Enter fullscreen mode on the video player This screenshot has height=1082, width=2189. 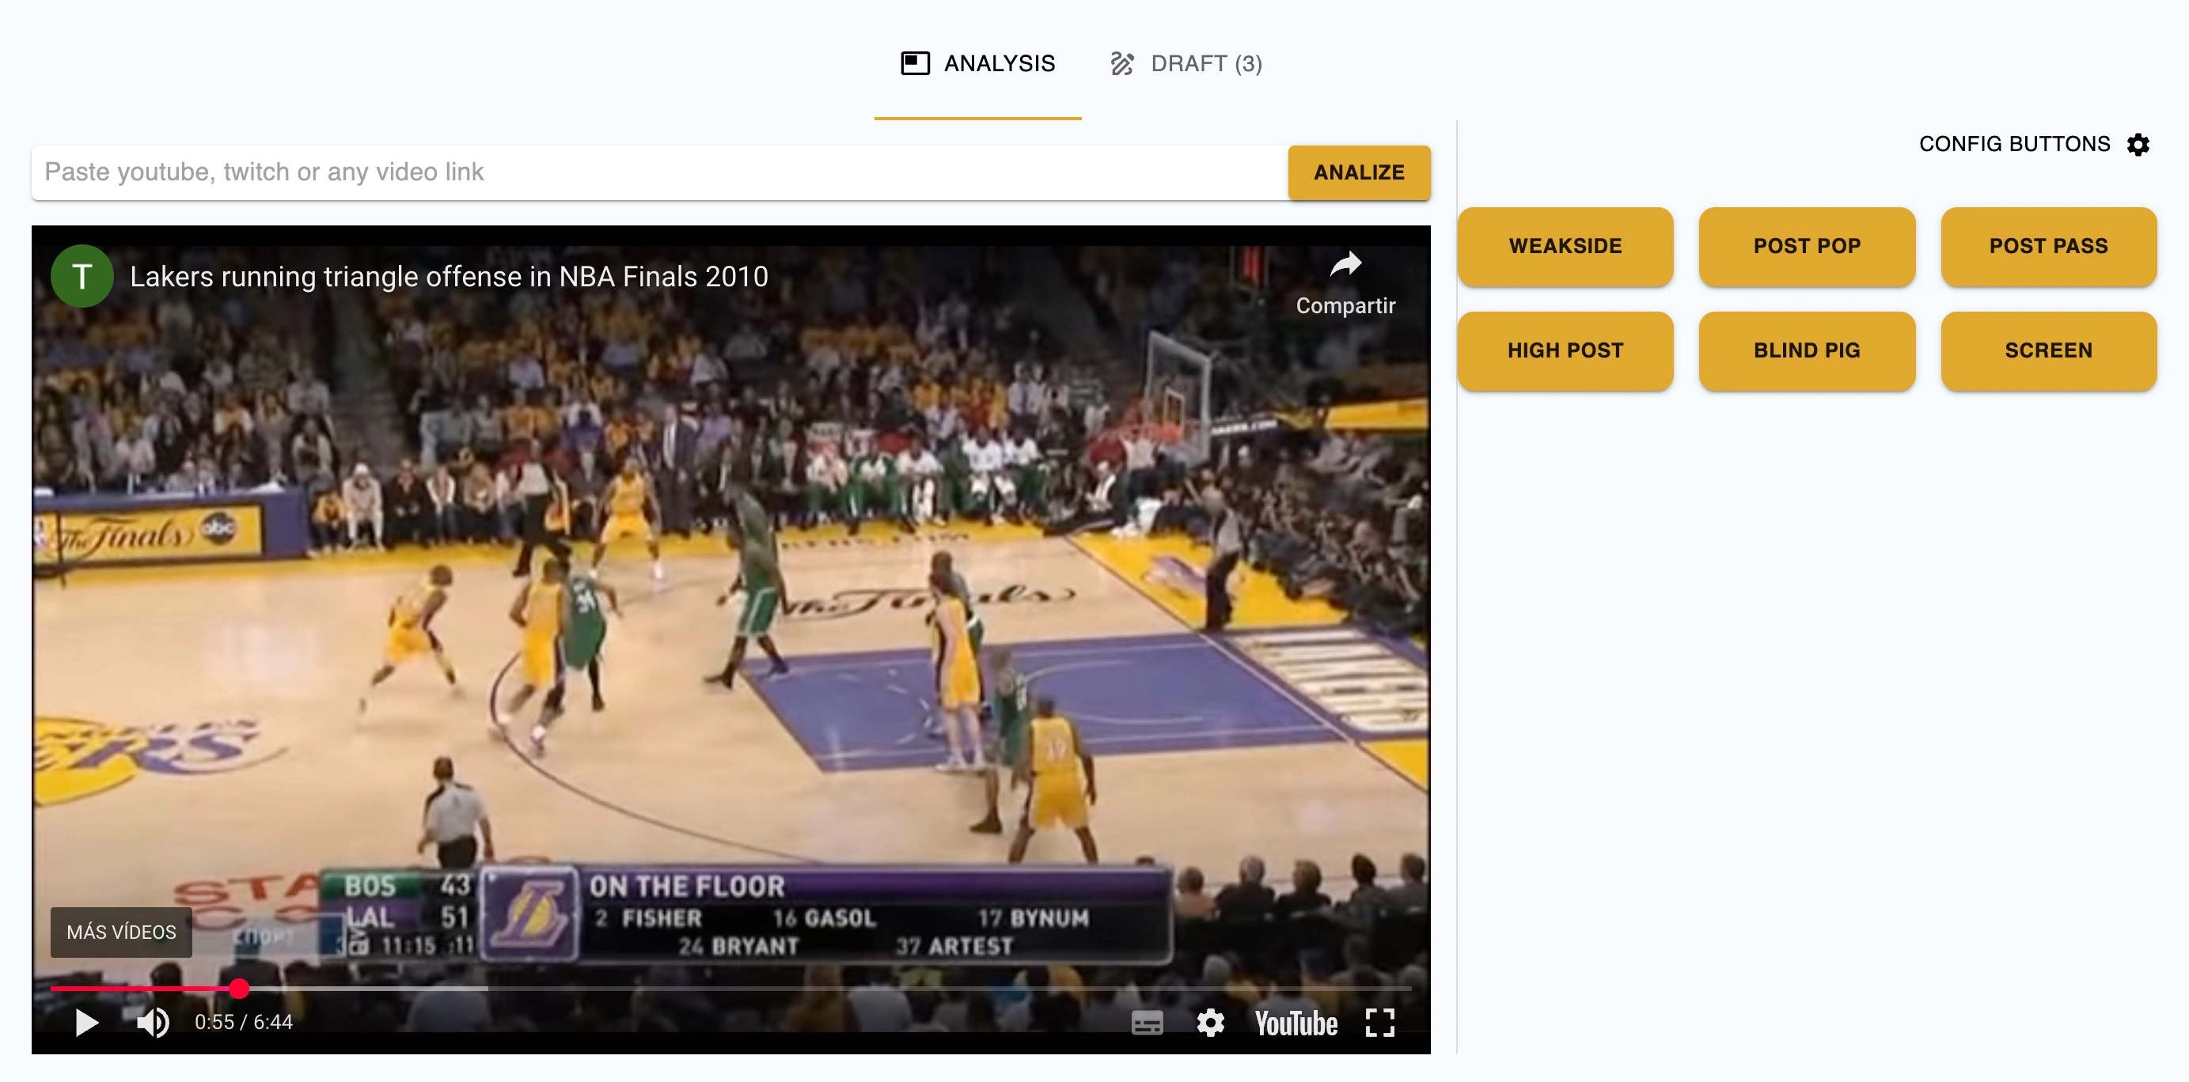pyautogui.click(x=1381, y=1023)
